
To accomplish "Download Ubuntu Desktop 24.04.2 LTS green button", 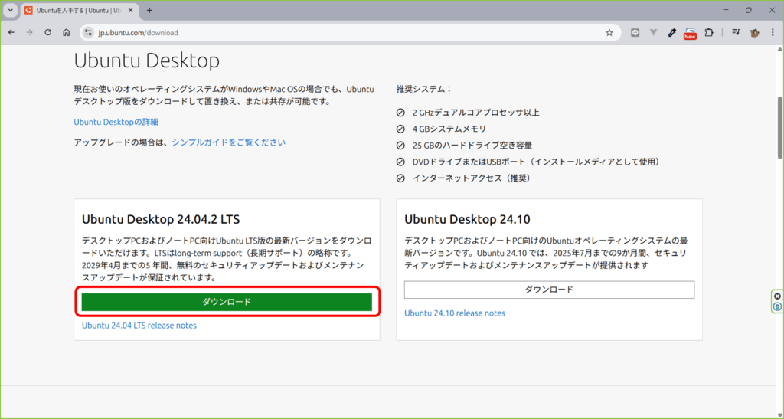I will click(x=227, y=302).
